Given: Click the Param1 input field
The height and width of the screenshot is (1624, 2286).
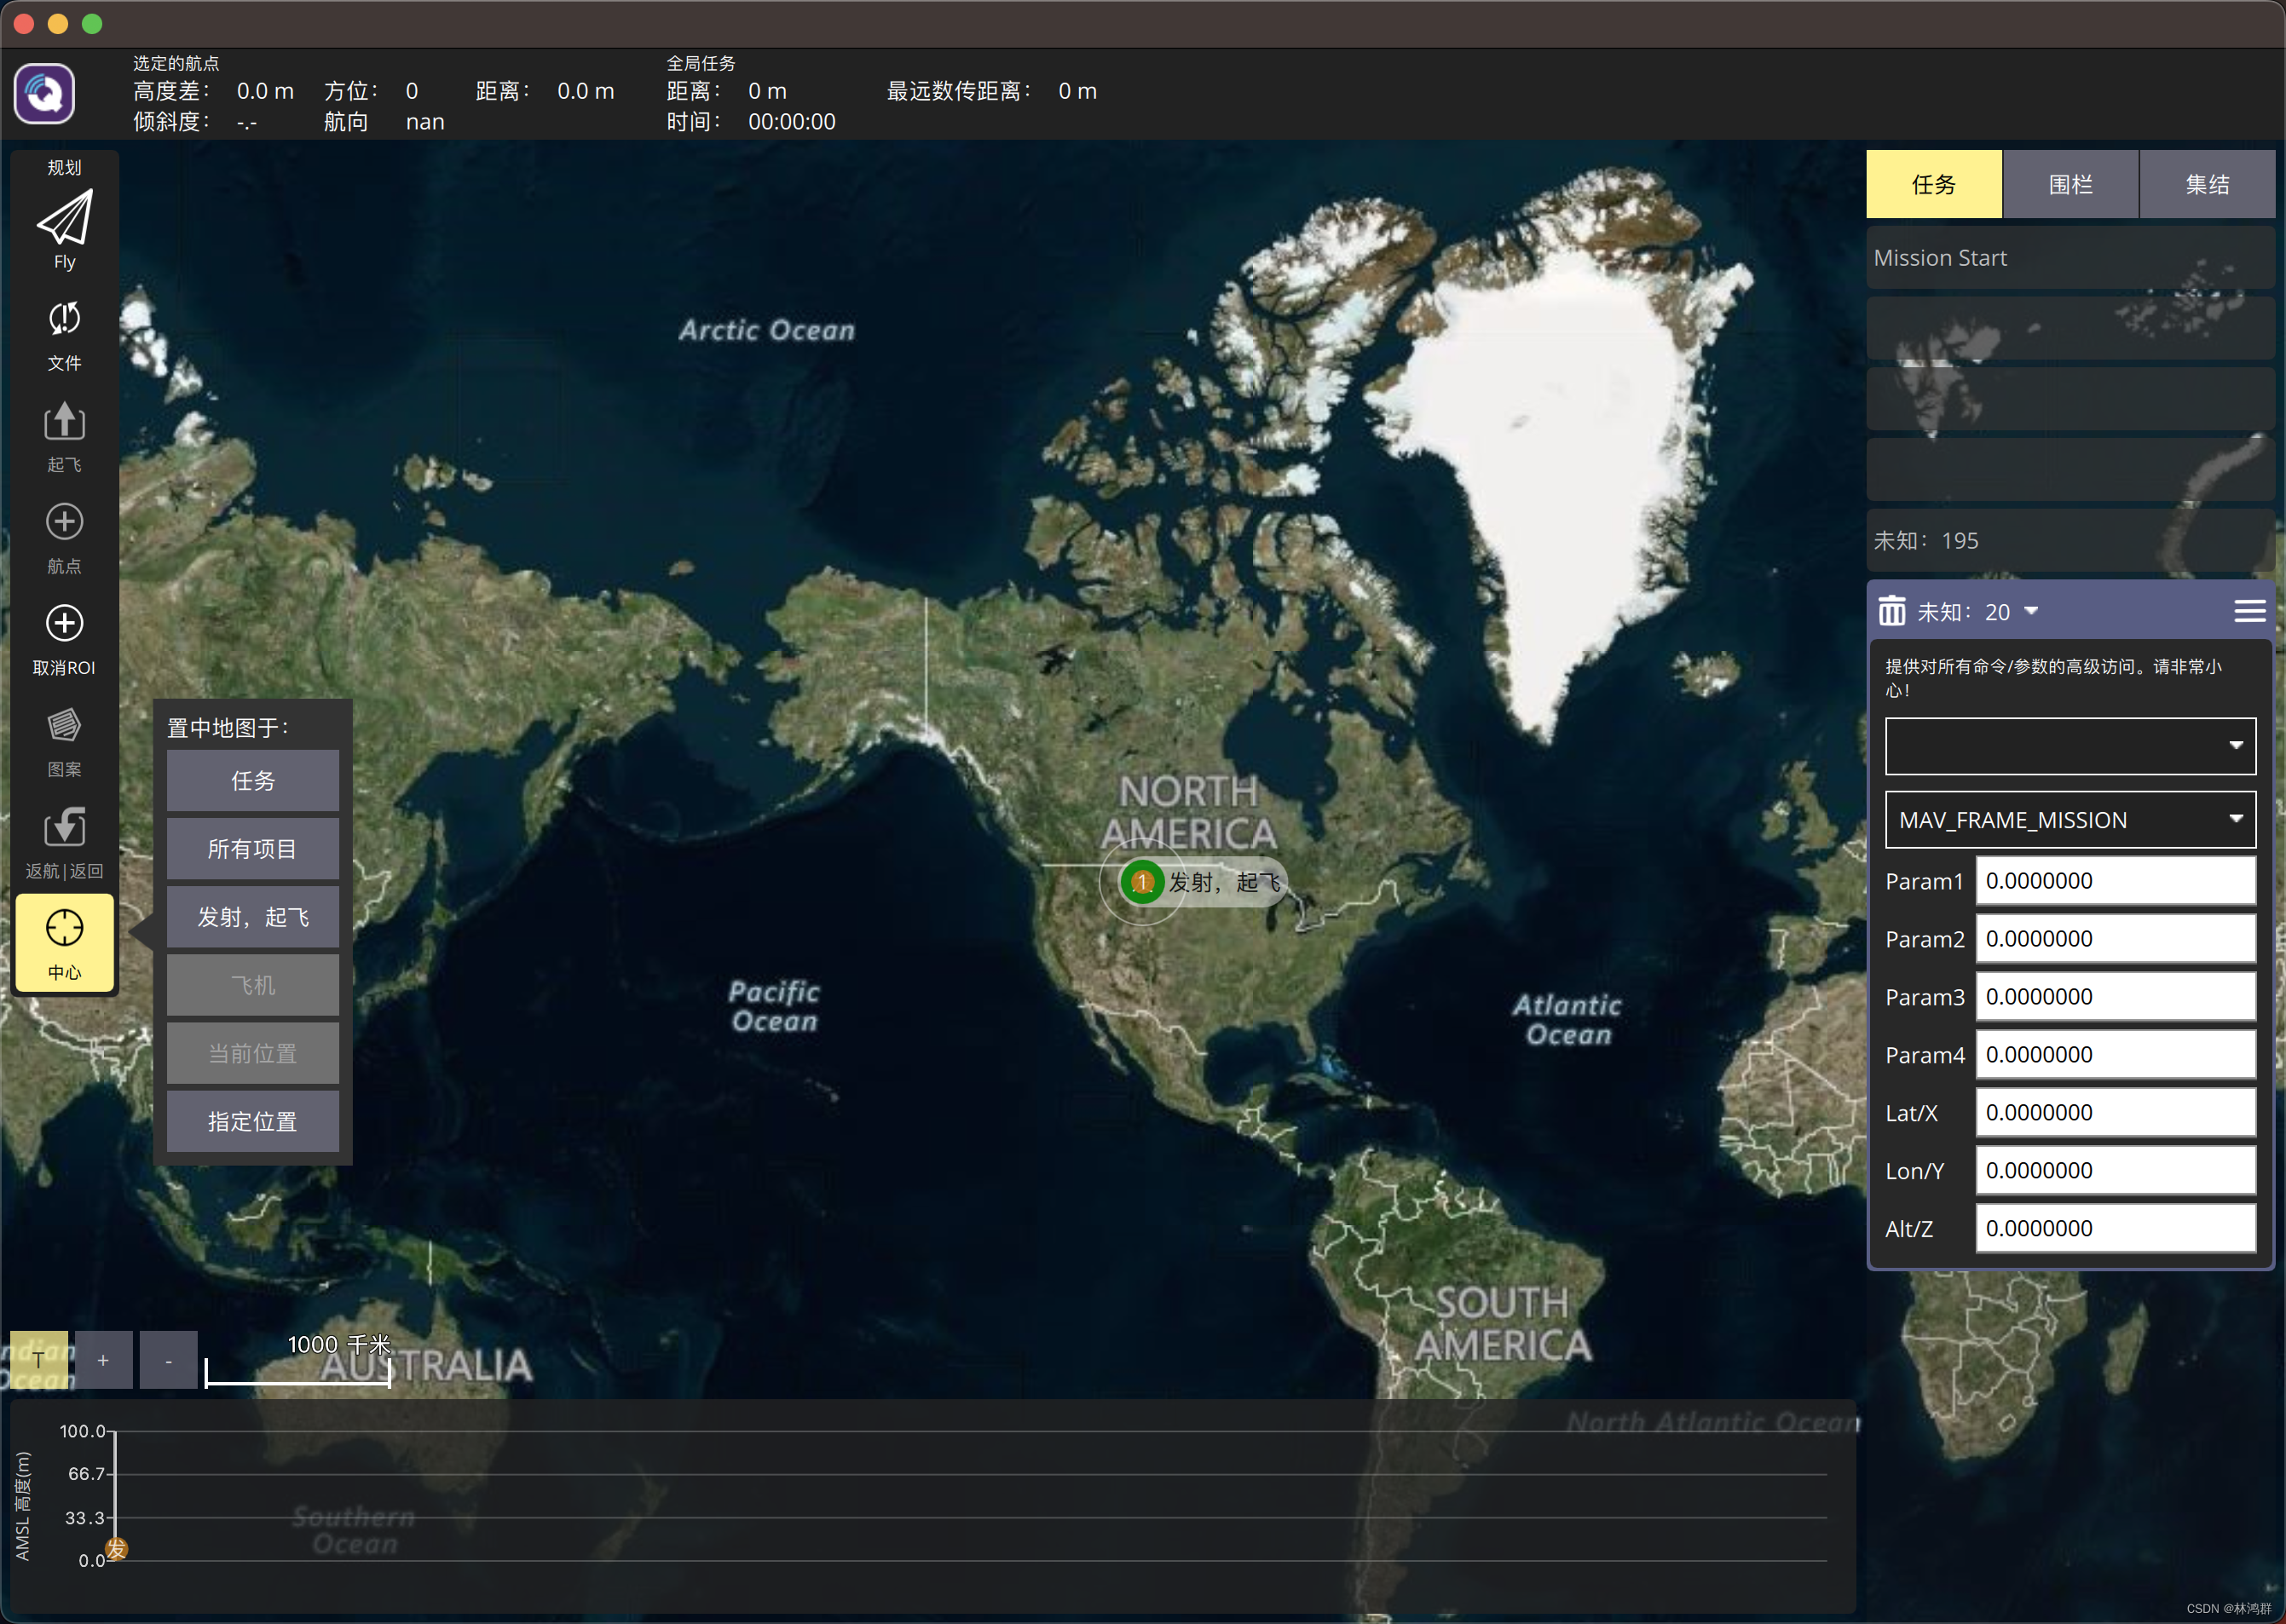Looking at the screenshot, I should tap(2115, 881).
